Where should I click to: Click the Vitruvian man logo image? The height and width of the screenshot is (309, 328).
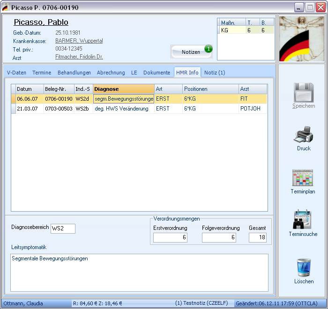(301, 39)
